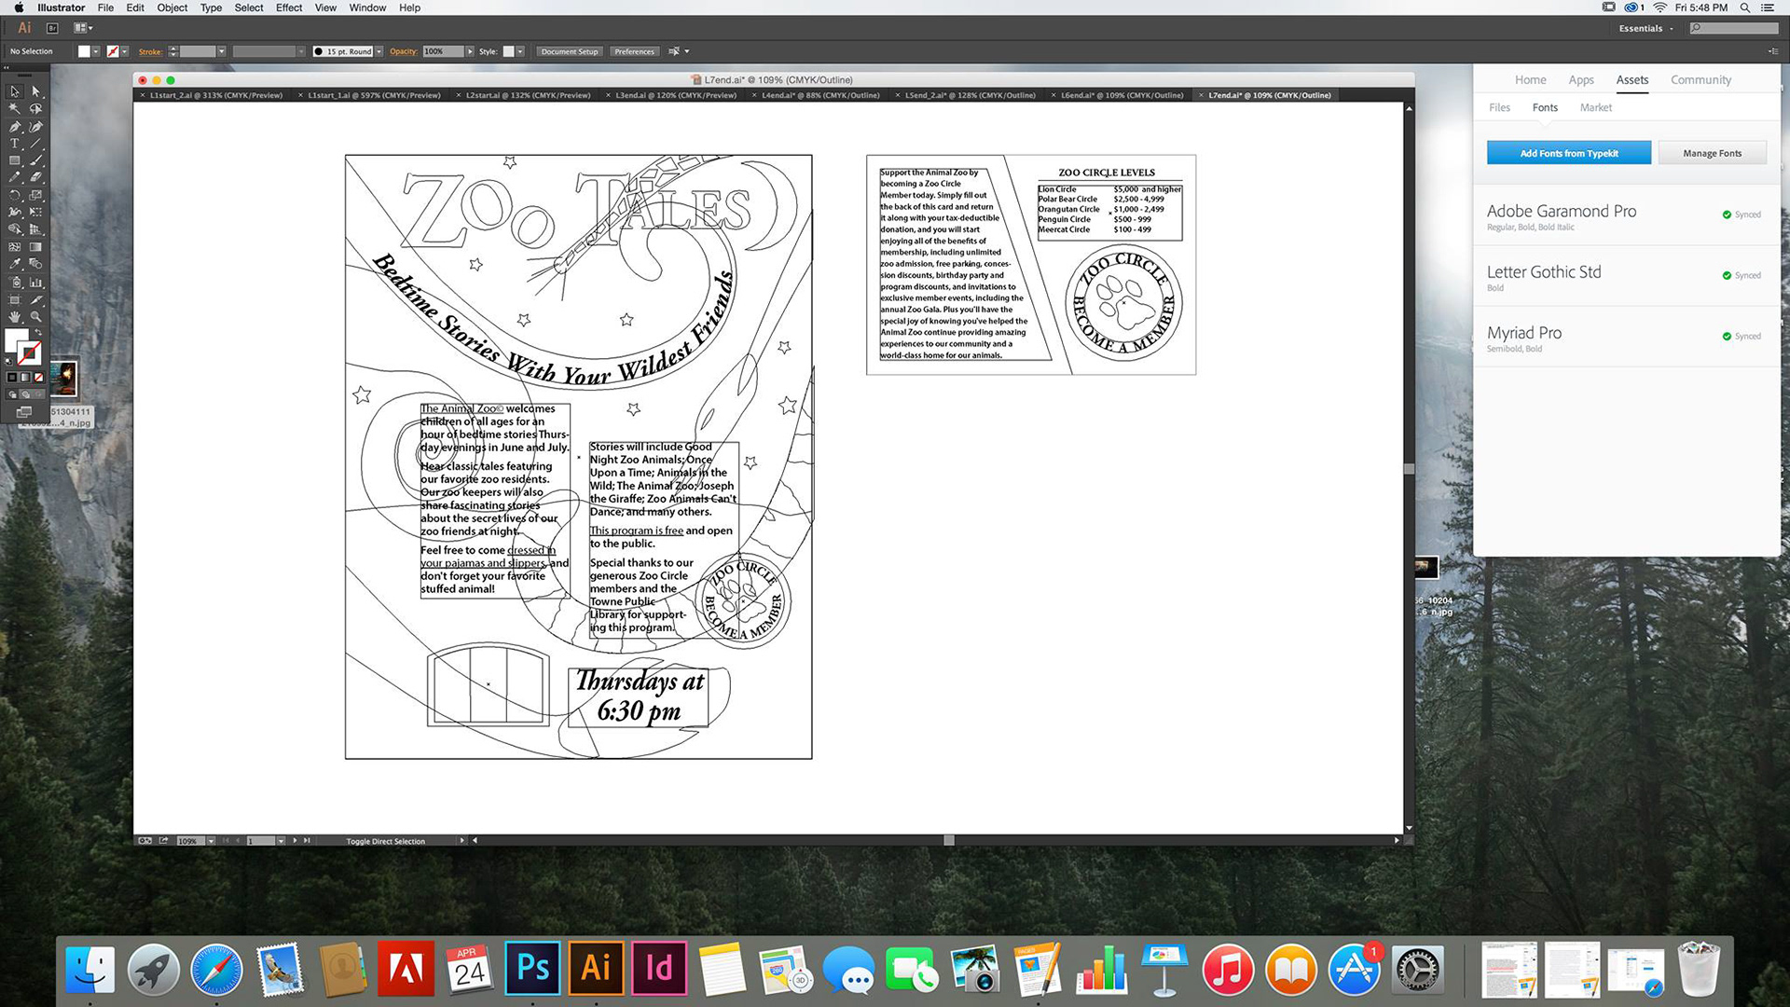Switch to Draw Behind mode
The image size is (1790, 1007).
pyautogui.click(x=25, y=394)
